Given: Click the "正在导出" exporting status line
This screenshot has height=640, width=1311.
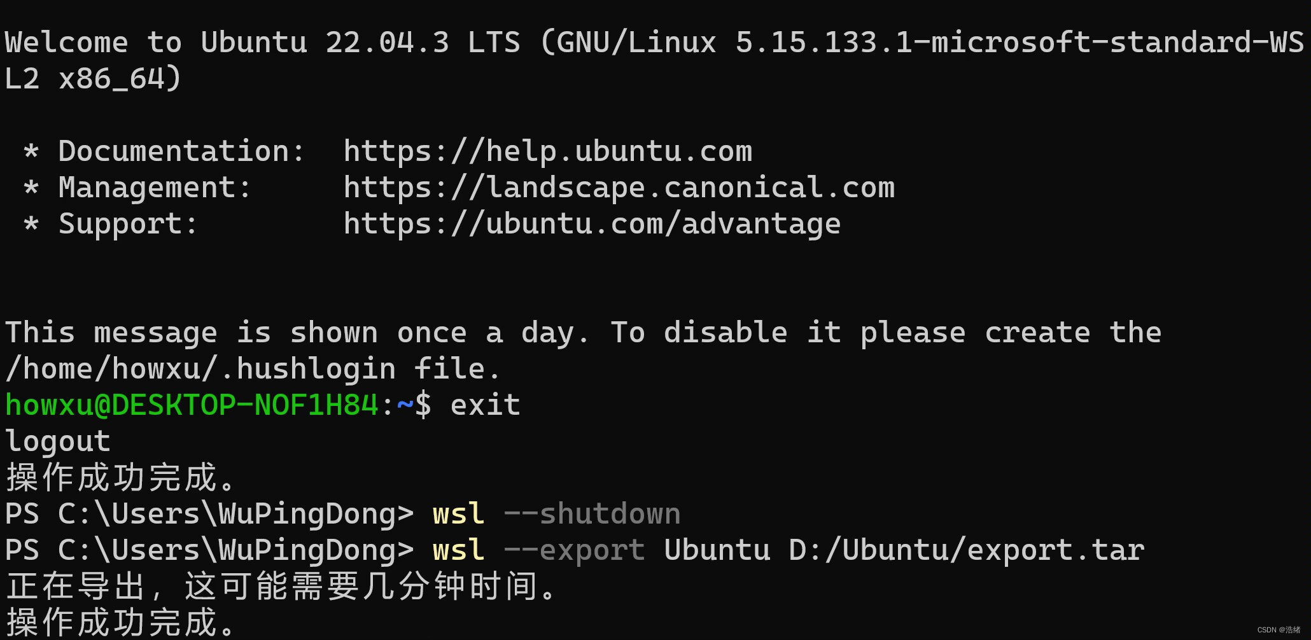Looking at the screenshot, I should tap(280, 587).
